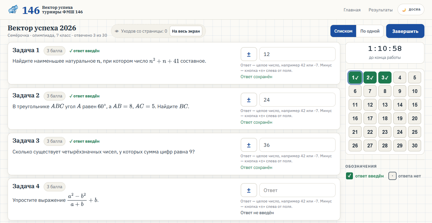432x223 pixels.
Task: Open question 27 from the navigator grid
Action: point(370,146)
